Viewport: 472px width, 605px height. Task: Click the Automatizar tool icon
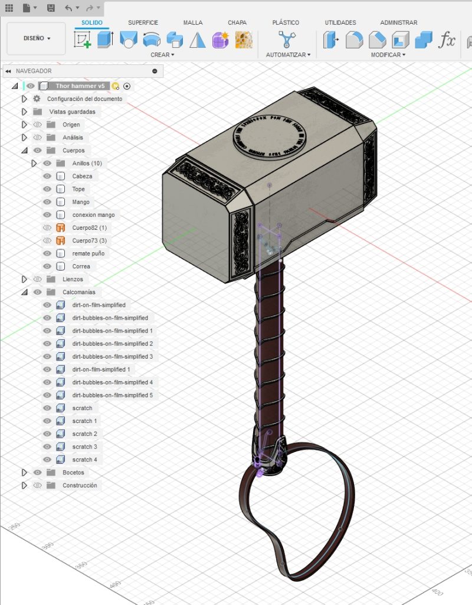point(287,40)
